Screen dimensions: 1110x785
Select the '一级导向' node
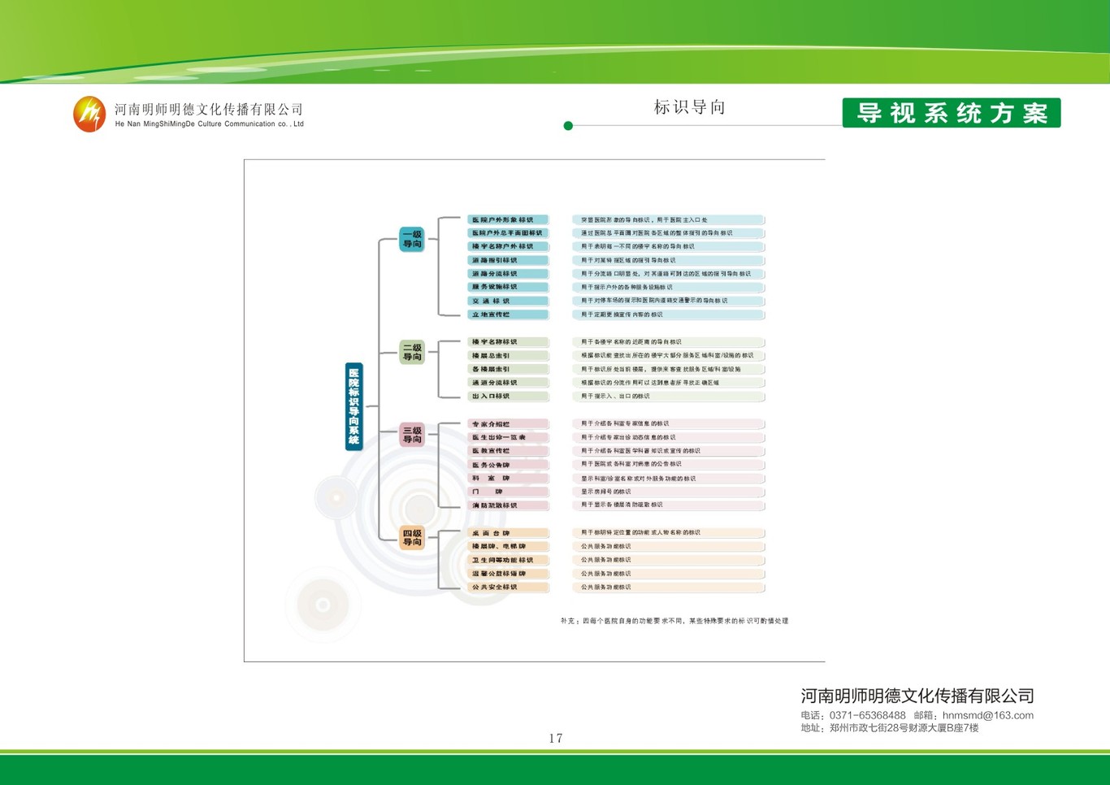point(412,239)
